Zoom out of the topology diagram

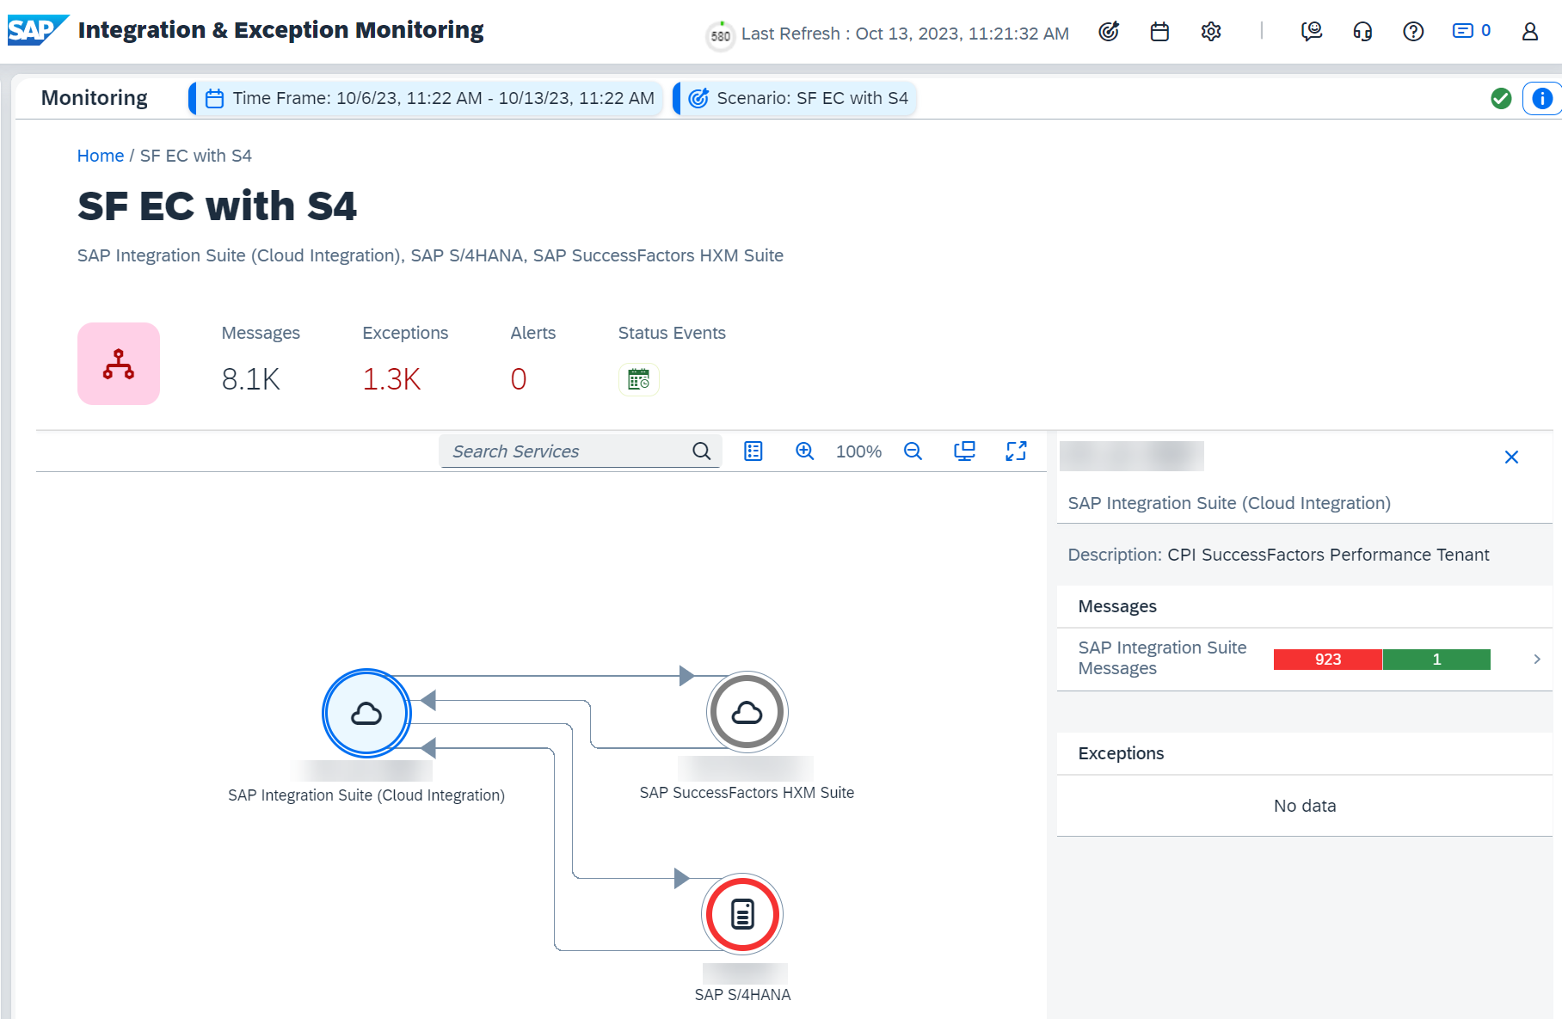tap(913, 451)
